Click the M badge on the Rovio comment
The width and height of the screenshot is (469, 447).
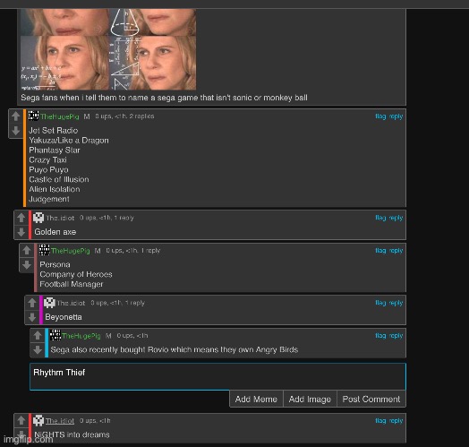108,336
